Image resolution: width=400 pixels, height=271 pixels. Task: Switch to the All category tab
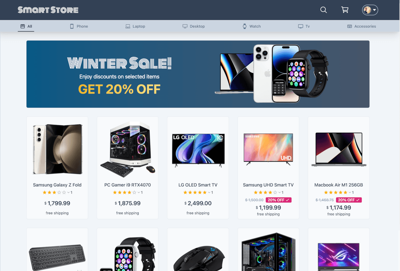tap(26, 26)
